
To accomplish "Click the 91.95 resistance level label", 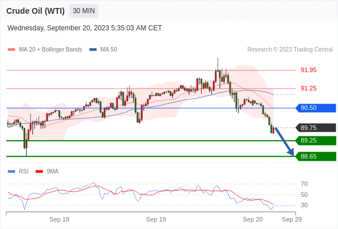I will point(308,70).
